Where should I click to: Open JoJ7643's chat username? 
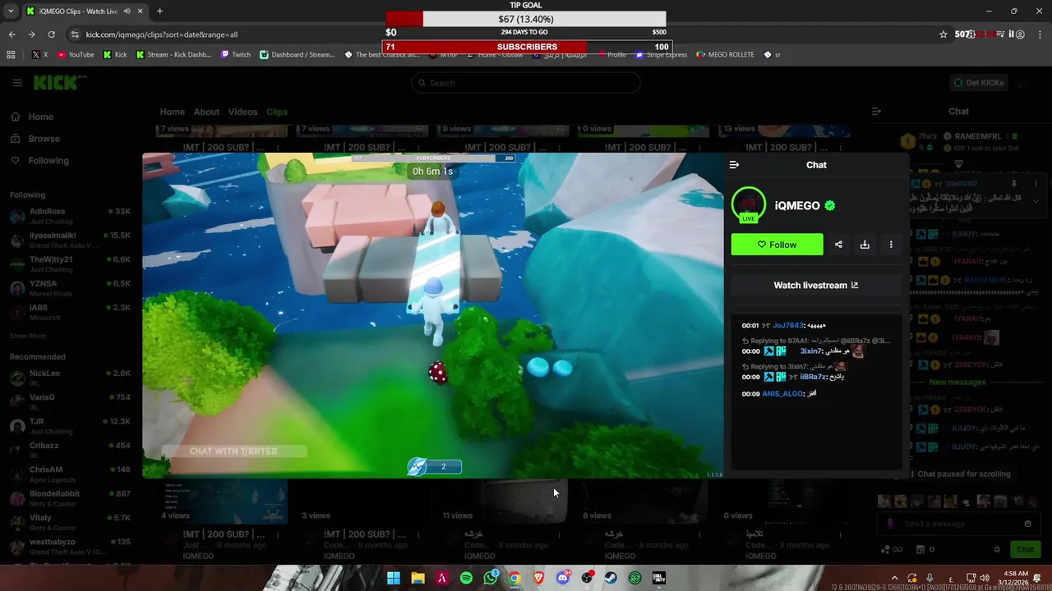[787, 326]
